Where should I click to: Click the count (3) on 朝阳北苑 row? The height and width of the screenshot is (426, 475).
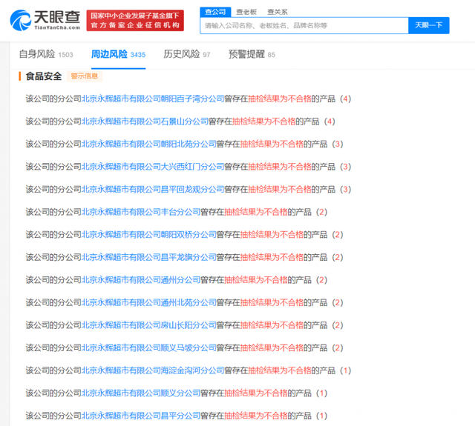coord(338,144)
